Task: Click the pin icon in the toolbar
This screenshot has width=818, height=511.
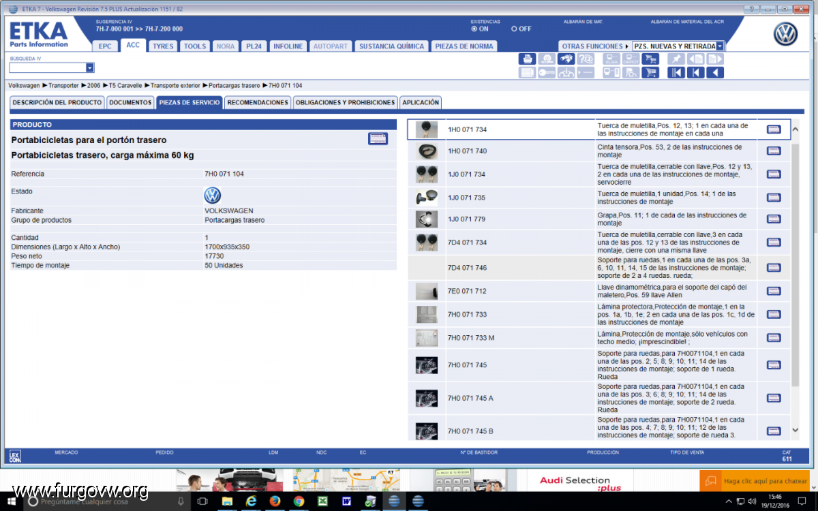Action: point(676,59)
